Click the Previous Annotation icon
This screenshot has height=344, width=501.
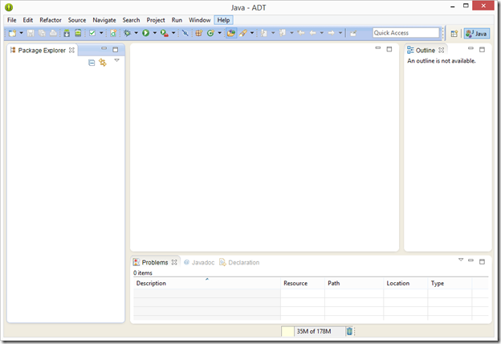point(283,33)
